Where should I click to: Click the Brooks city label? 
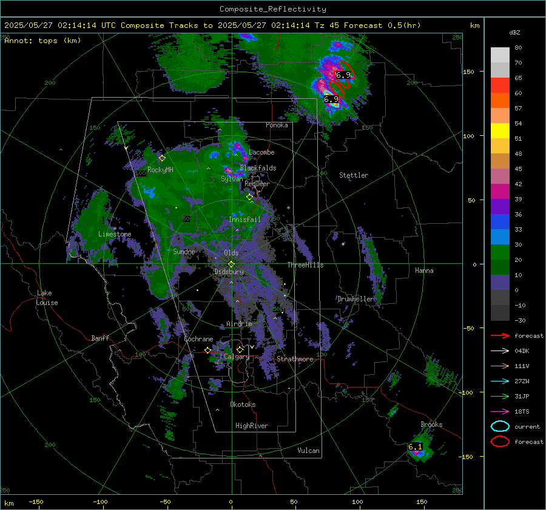431,424
